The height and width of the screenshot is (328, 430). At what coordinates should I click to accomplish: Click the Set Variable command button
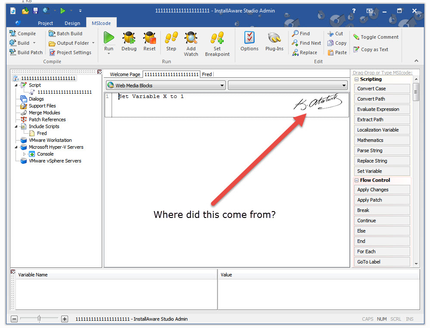pyautogui.click(x=382, y=171)
